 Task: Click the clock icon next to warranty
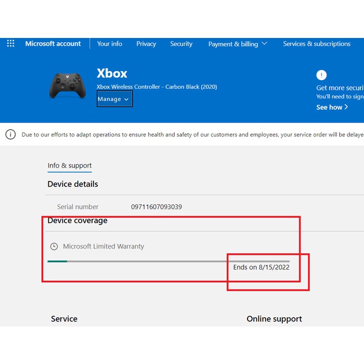pos(54,246)
